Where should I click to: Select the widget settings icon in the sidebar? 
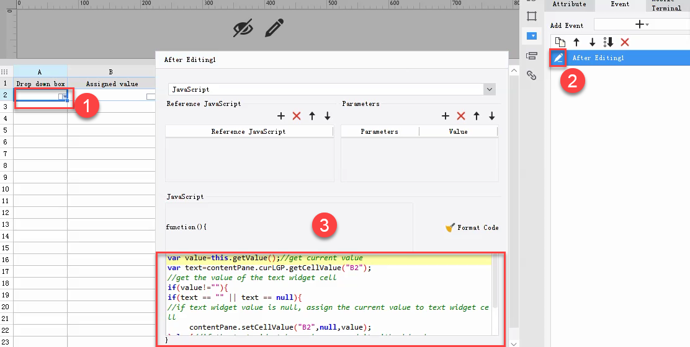(532, 36)
